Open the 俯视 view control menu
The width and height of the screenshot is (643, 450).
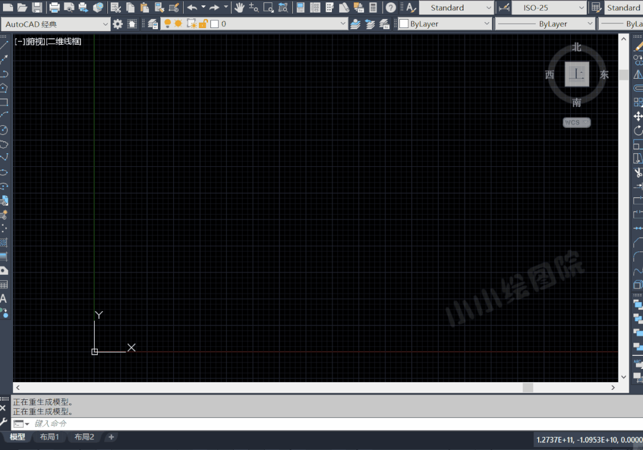pyautogui.click(x=35, y=42)
